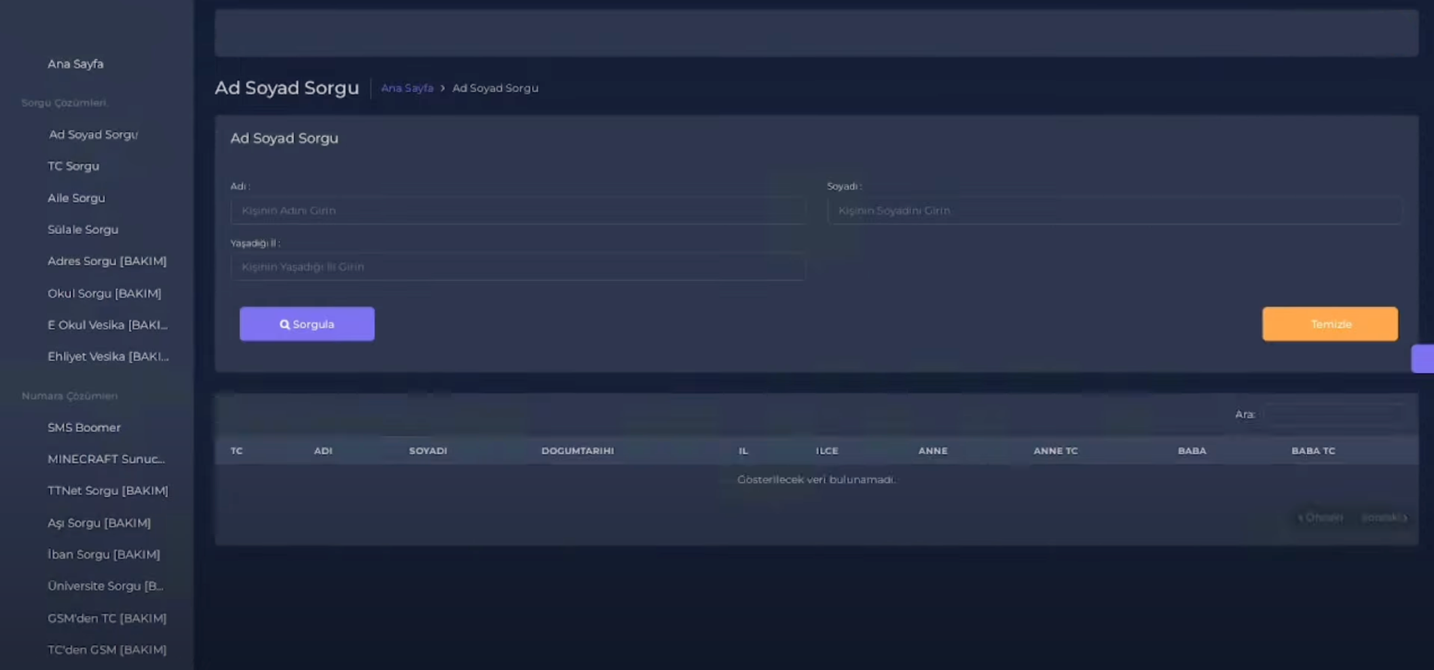Viewport: 1434px width, 670px height.
Task: Click Sonraki pagination link
Action: tap(1384, 518)
